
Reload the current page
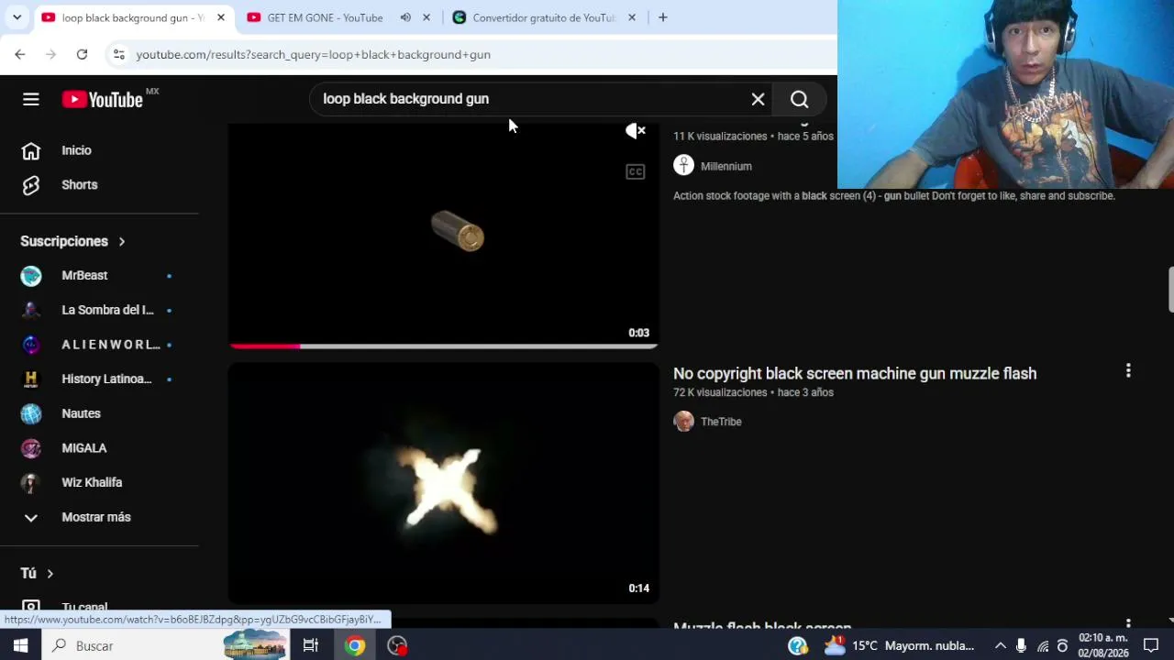82,54
